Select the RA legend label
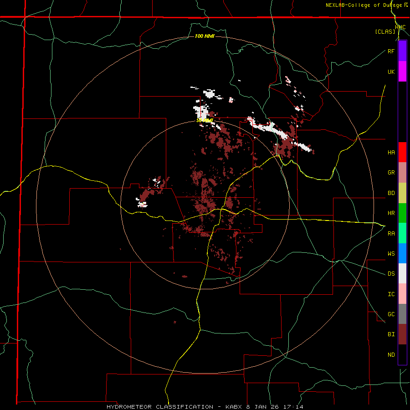This screenshot has width=410, height=410. point(391,234)
